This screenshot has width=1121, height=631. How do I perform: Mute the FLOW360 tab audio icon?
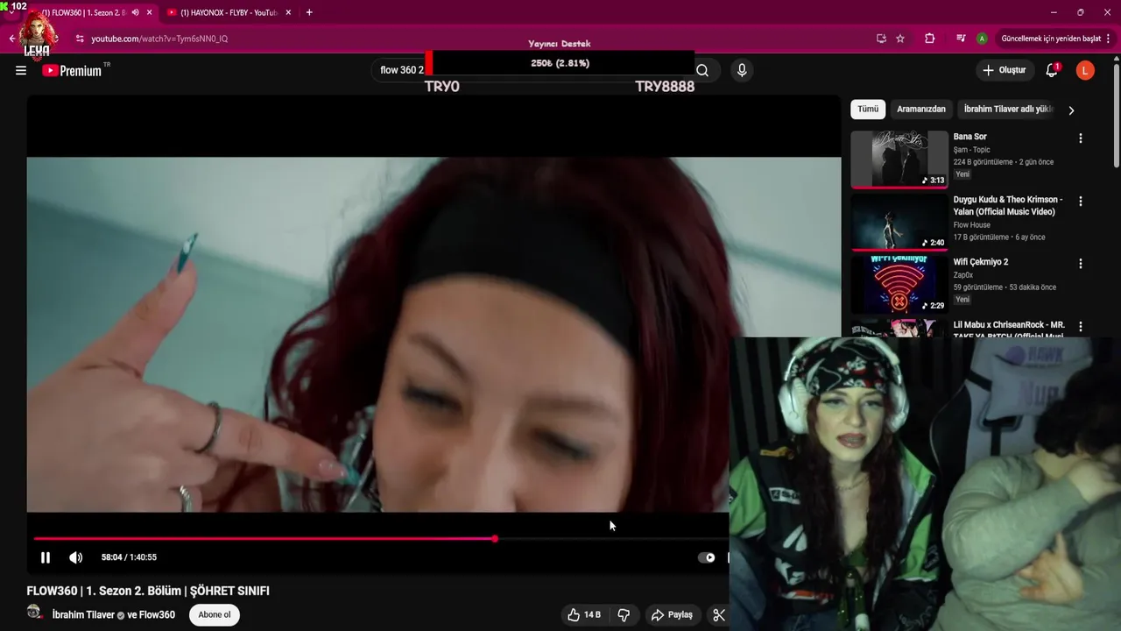[135, 13]
